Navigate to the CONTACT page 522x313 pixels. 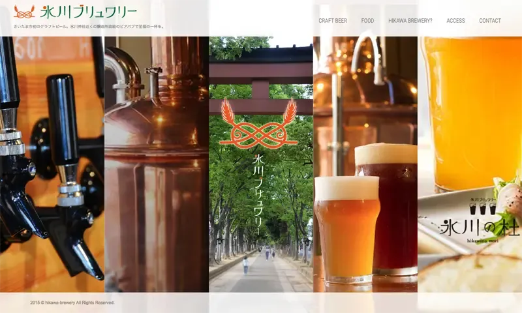[490, 21]
